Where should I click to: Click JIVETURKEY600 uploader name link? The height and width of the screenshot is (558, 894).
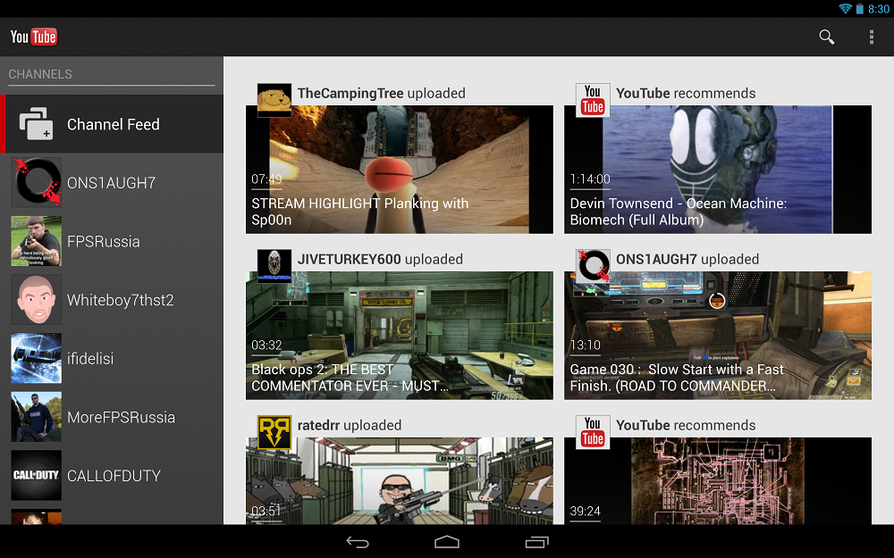tap(349, 259)
